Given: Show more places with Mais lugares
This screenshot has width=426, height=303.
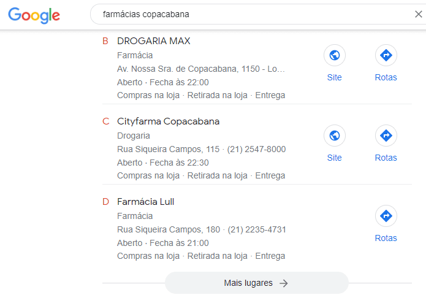Looking at the screenshot, I should point(256,283).
